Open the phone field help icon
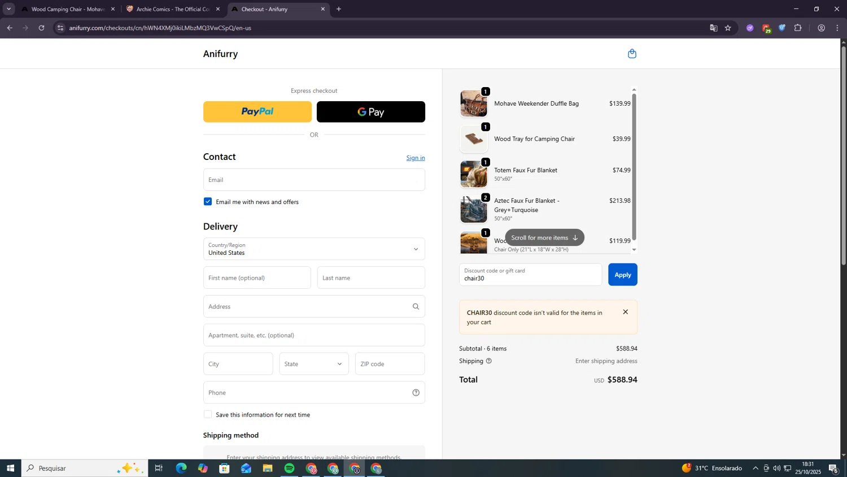The image size is (847, 477). pyautogui.click(x=416, y=393)
